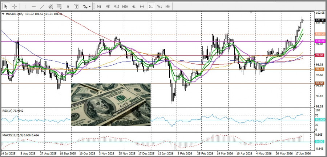Select the Fibonacci retracement tool
This screenshot has height=157, width=327.
point(60,7)
